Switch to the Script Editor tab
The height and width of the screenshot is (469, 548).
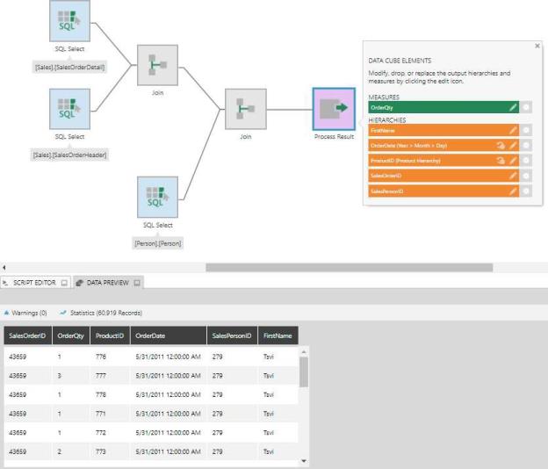tap(32, 283)
